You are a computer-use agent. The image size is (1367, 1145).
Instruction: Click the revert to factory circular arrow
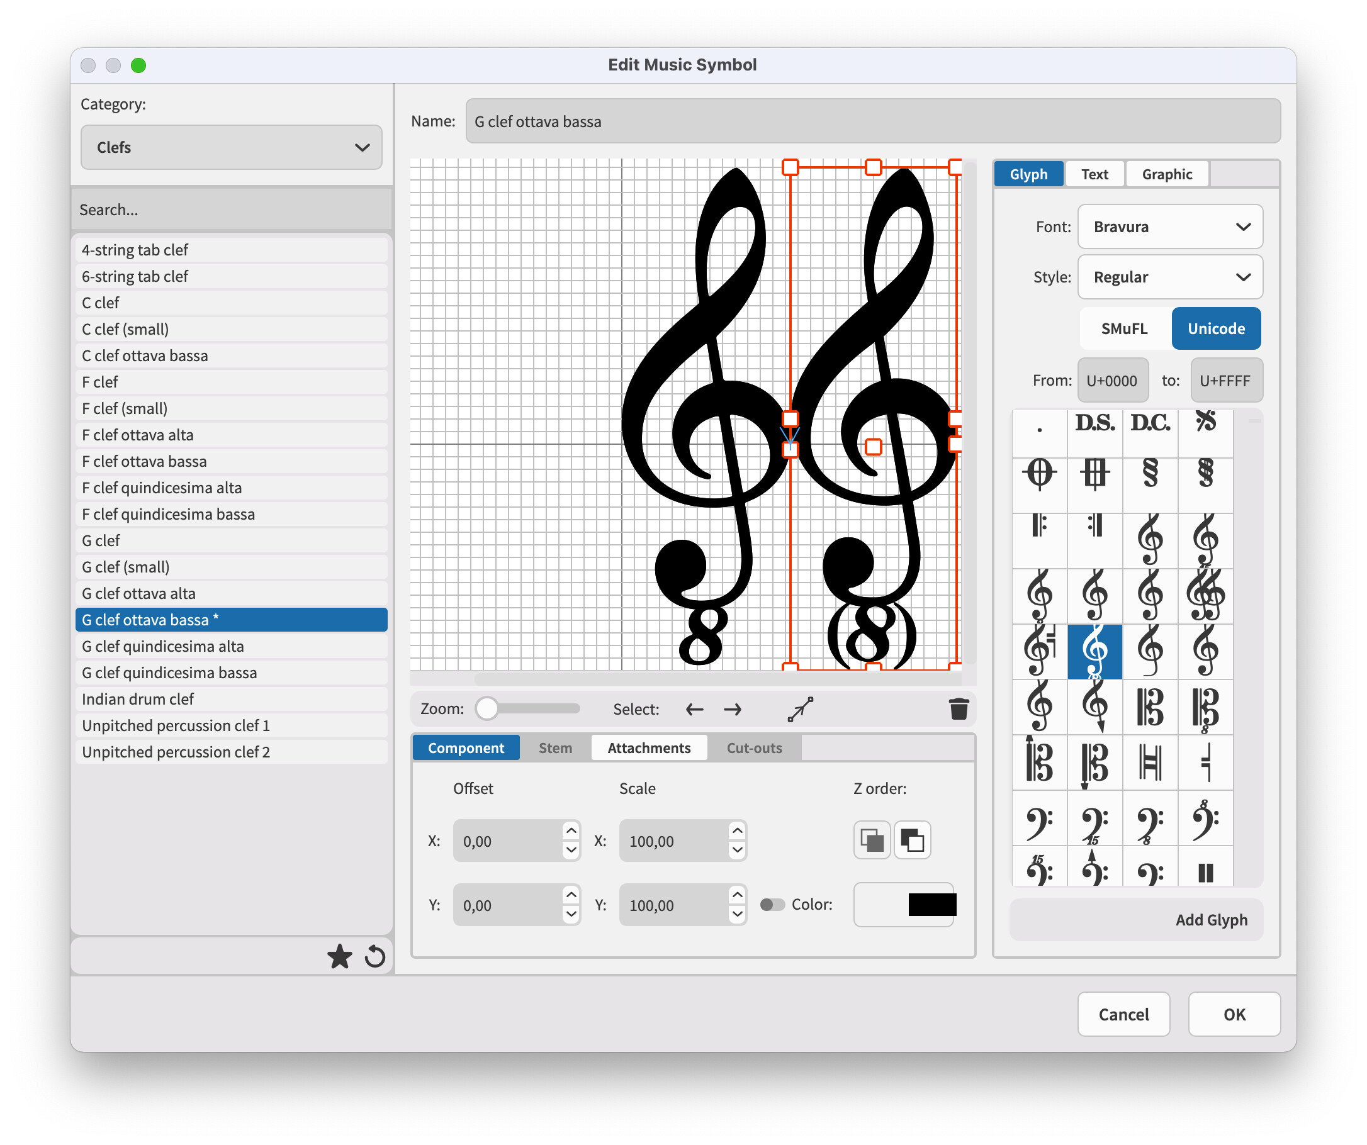pos(375,957)
